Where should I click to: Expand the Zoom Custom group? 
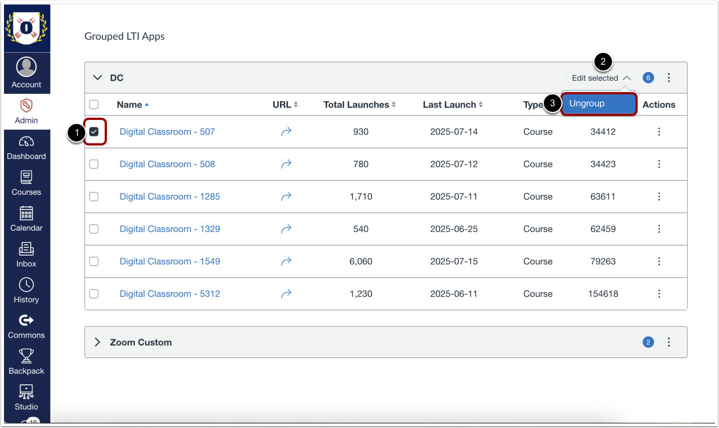(97, 342)
